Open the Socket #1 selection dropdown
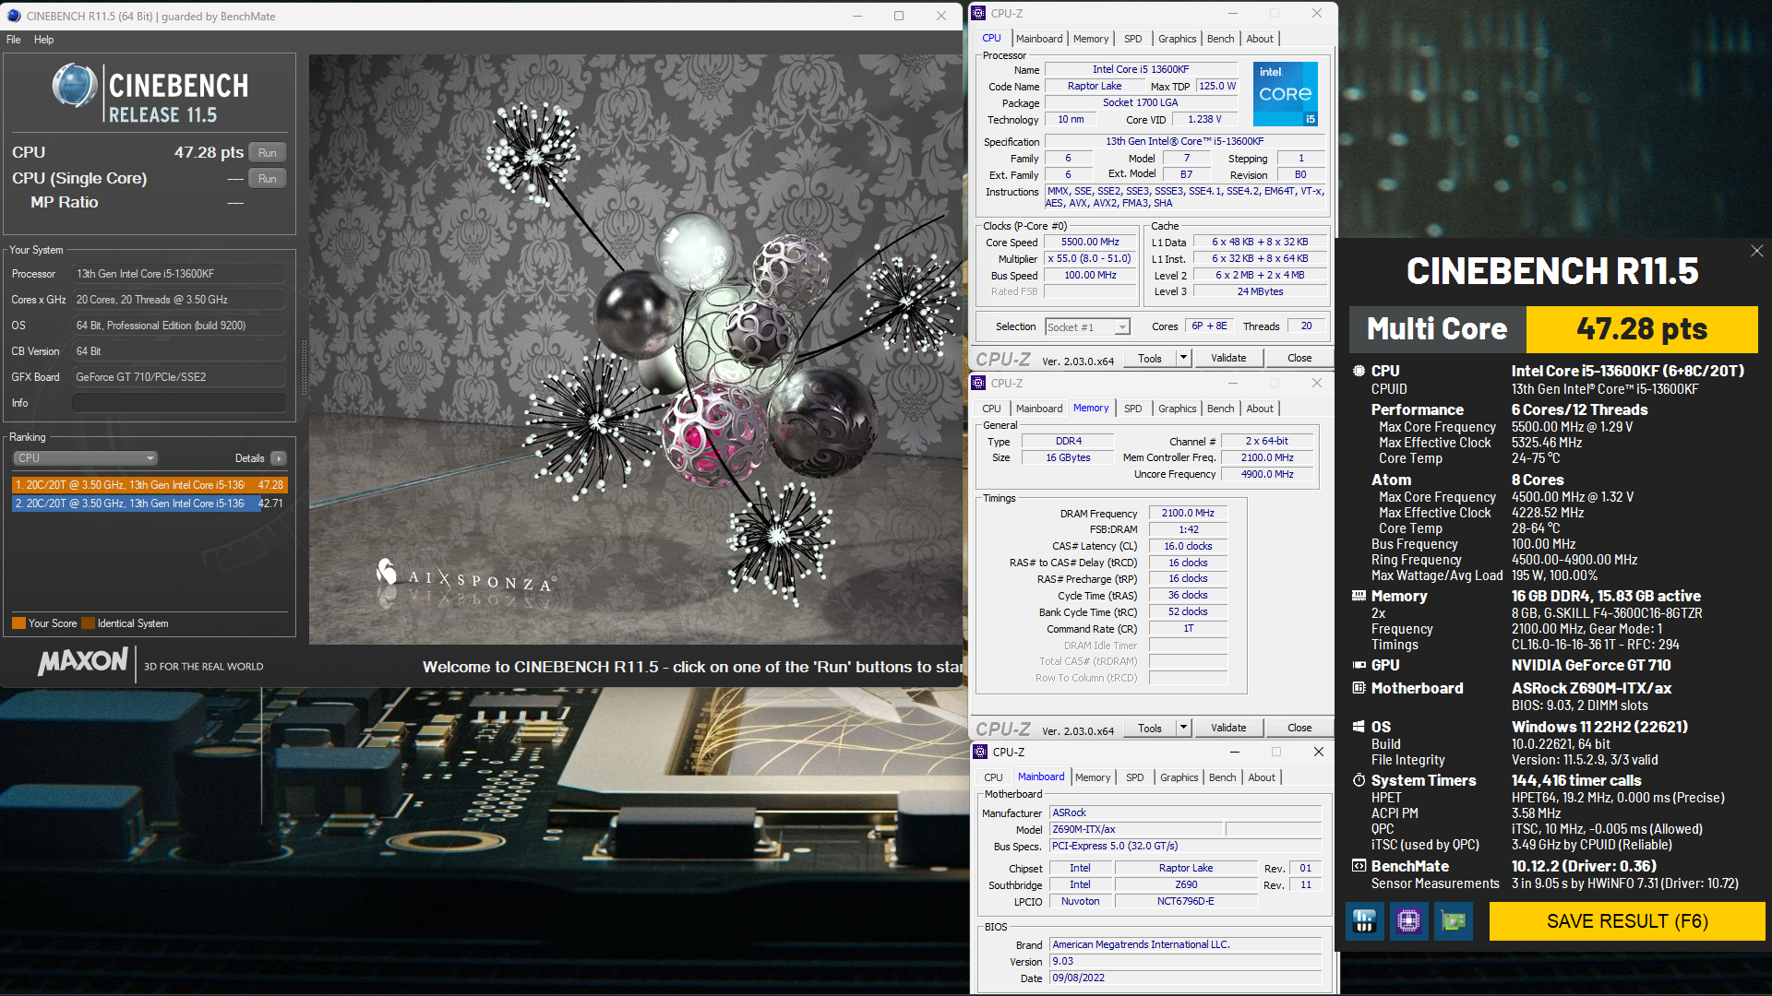Image resolution: width=1772 pixels, height=996 pixels. click(1087, 326)
